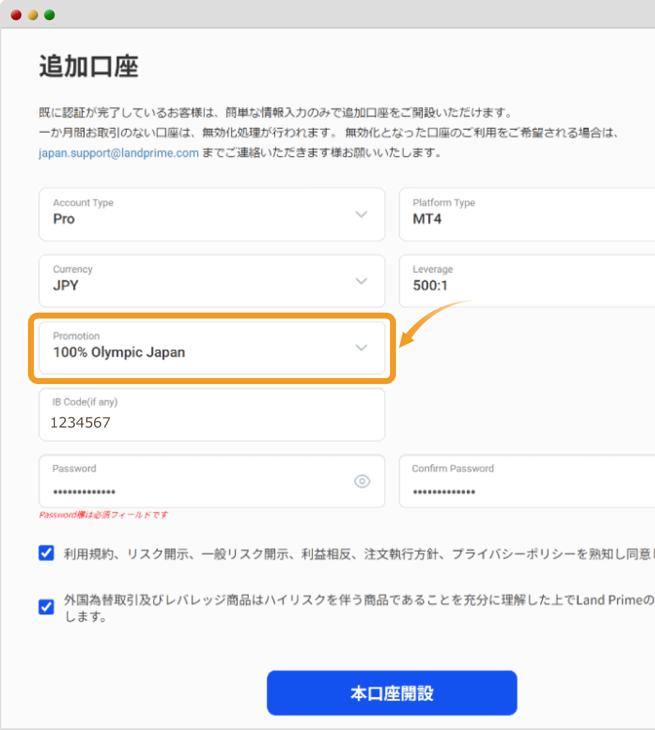Click the Currency field chevron arrow
The height and width of the screenshot is (730, 655).
point(361,281)
